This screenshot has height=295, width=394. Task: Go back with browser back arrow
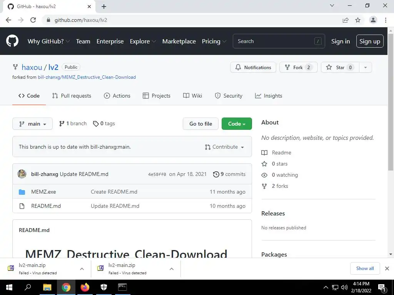point(8,20)
